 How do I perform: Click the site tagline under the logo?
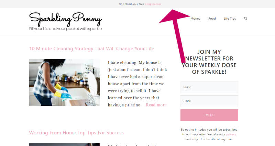(x=65, y=29)
